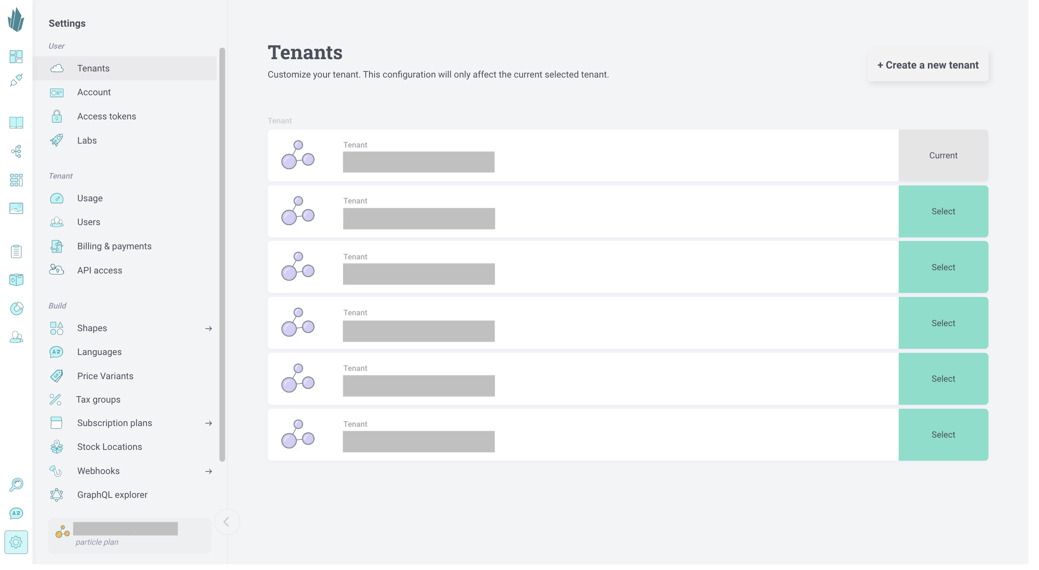Click the gauge icon beside Usage
This screenshot has width=1039, height=570.
tap(57, 198)
